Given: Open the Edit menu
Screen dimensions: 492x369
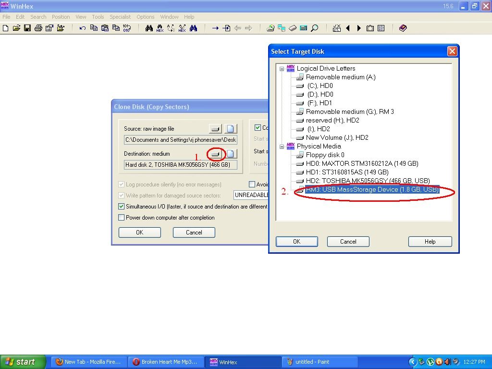Looking at the screenshot, I should [20, 17].
